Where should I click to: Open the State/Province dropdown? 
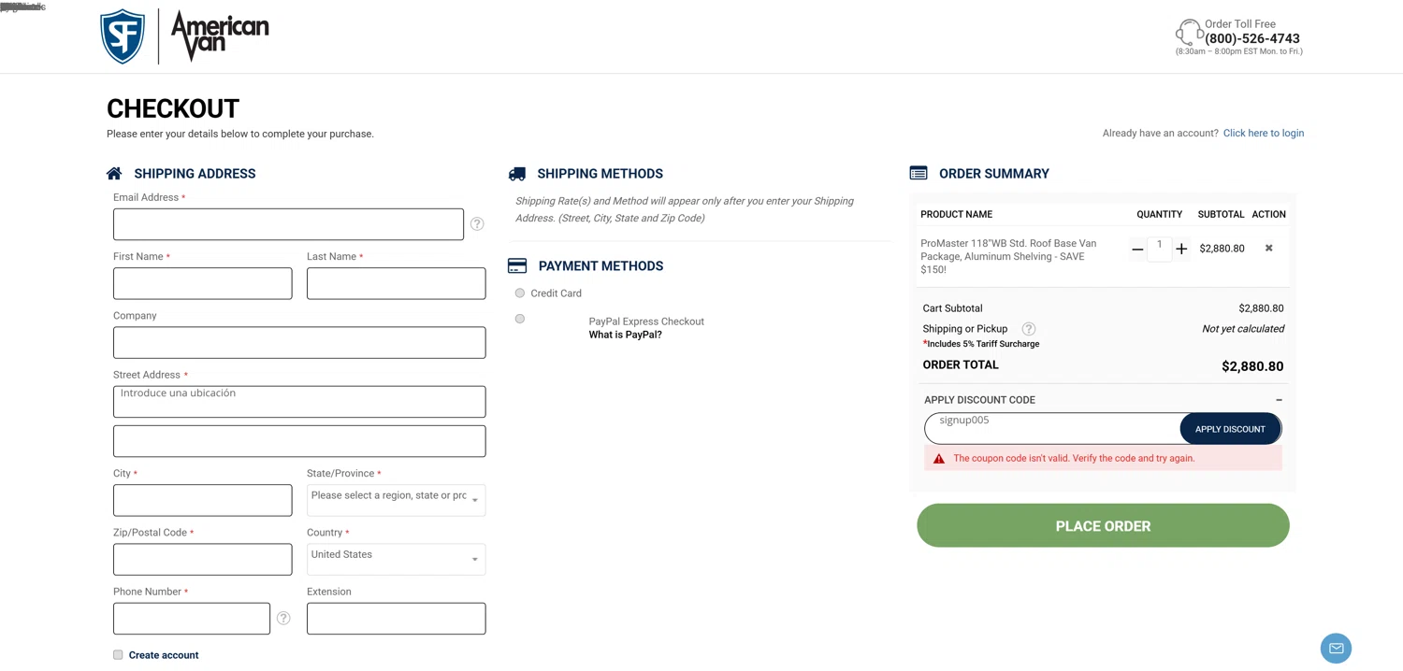[396, 500]
